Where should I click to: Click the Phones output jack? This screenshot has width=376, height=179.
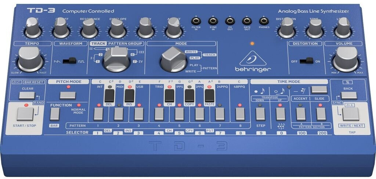264,21
